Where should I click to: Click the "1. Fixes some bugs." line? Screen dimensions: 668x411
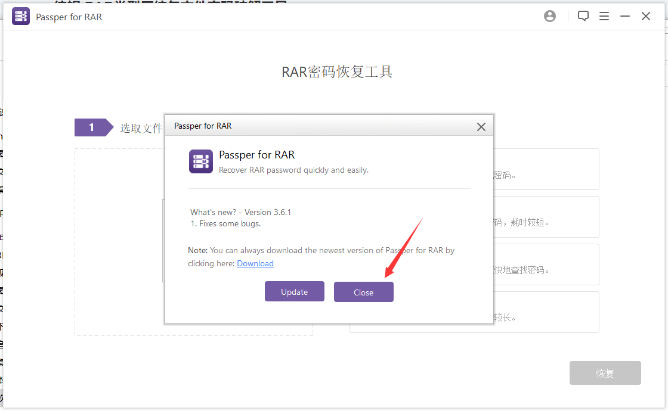coord(225,224)
